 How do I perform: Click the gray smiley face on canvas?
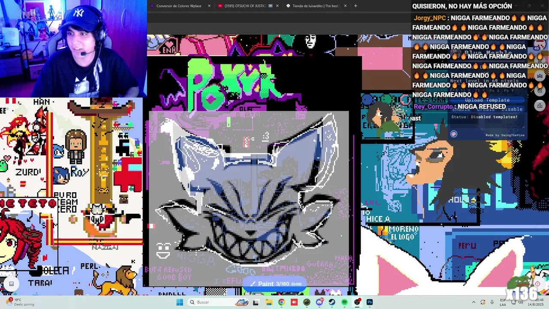[x=163, y=251]
